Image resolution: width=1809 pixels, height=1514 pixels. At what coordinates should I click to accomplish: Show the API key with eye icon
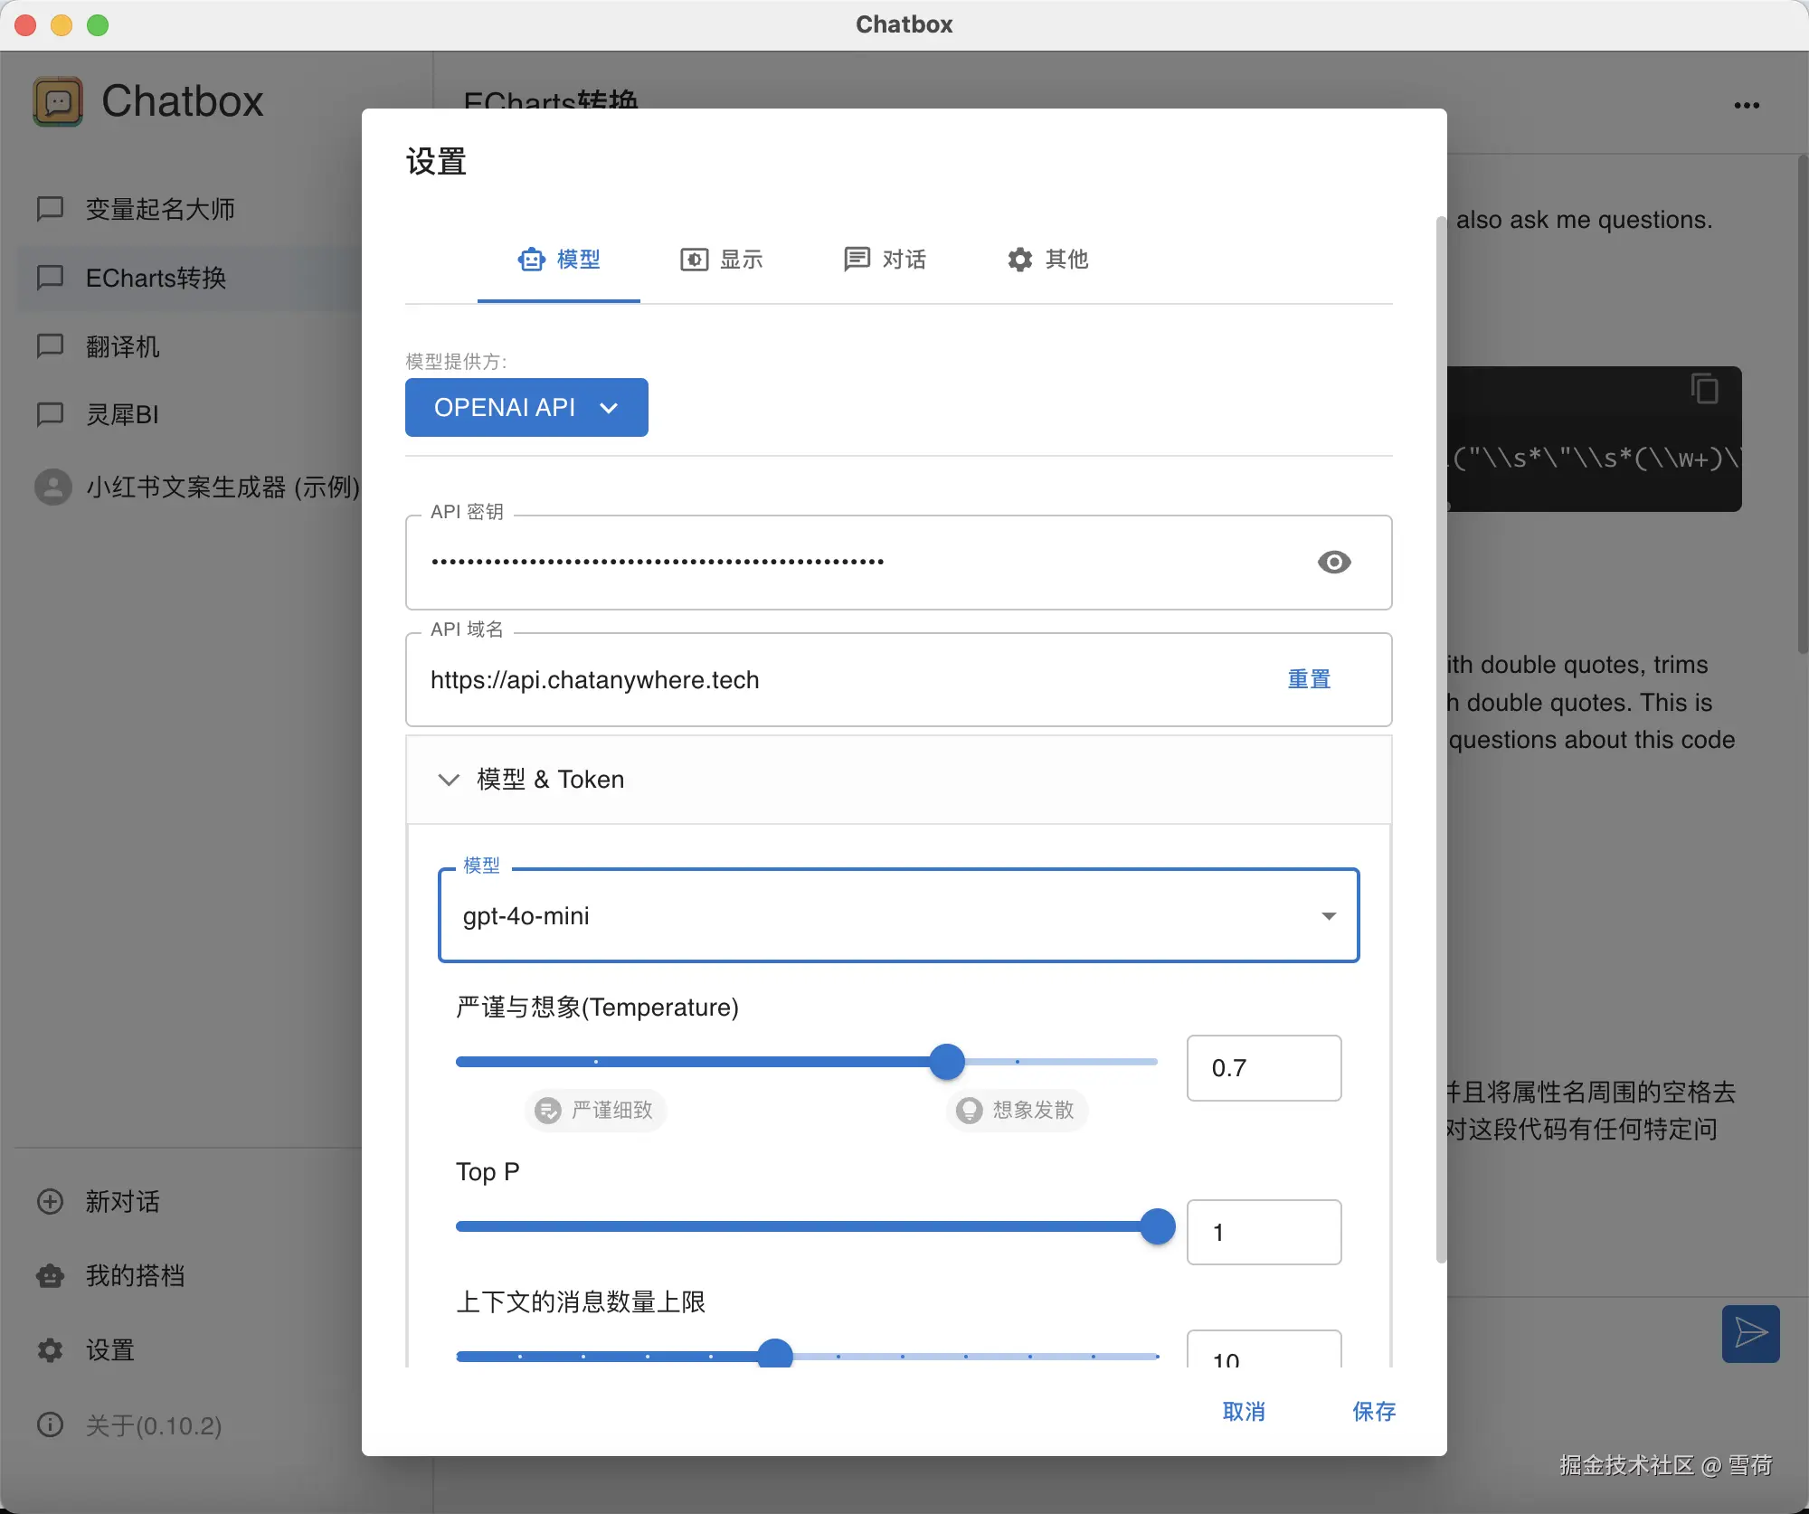click(1333, 562)
